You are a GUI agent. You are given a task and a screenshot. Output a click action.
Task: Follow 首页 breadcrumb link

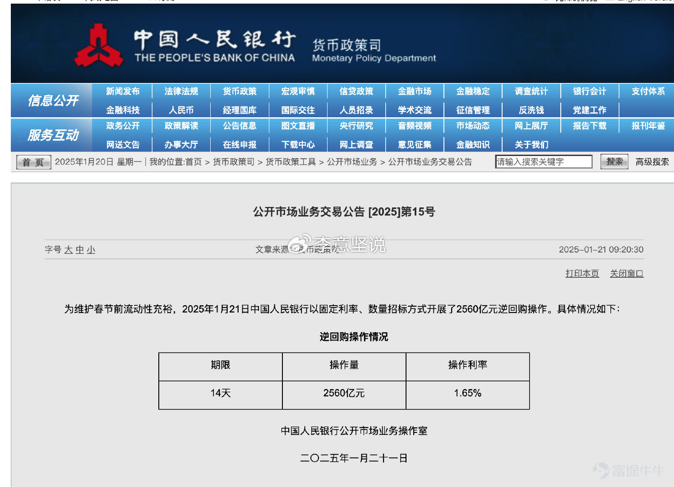pyautogui.click(x=194, y=162)
